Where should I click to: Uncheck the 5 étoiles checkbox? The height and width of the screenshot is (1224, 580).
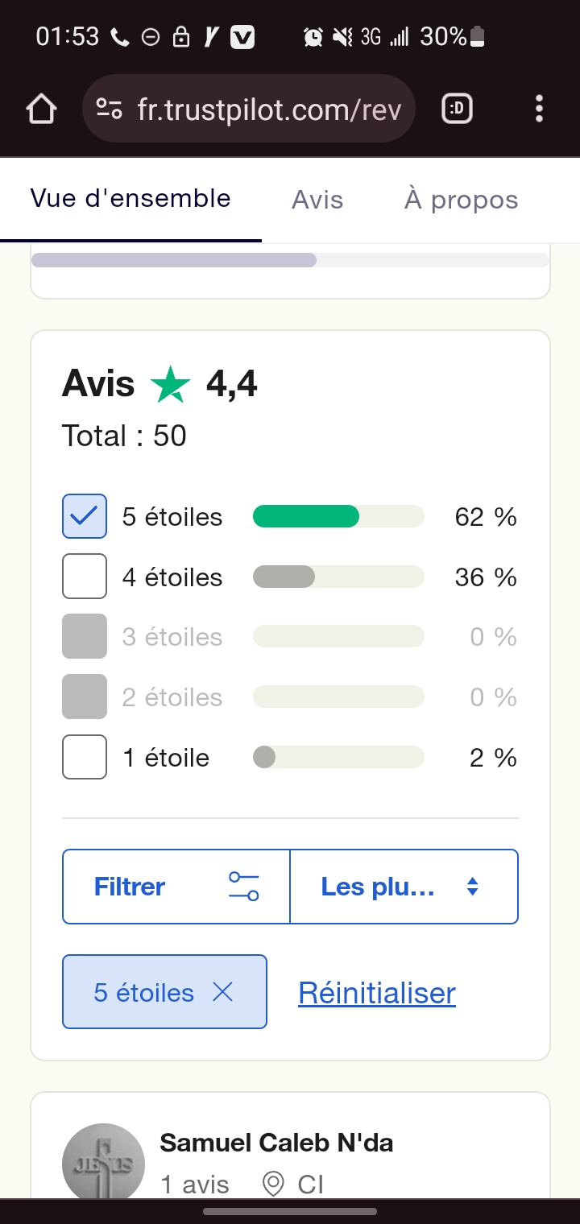click(x=85, y=516)
